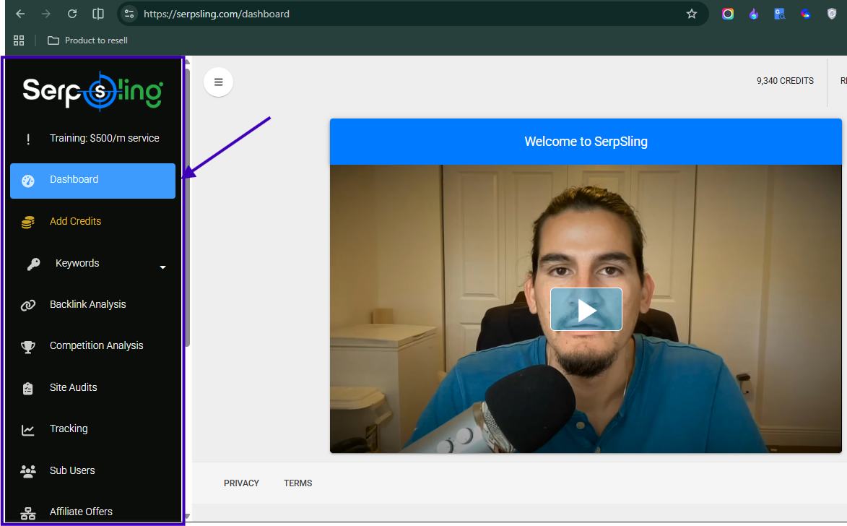Open the Competition Analysis menu item
Screen dimensions: 847x526
(96, 345)
